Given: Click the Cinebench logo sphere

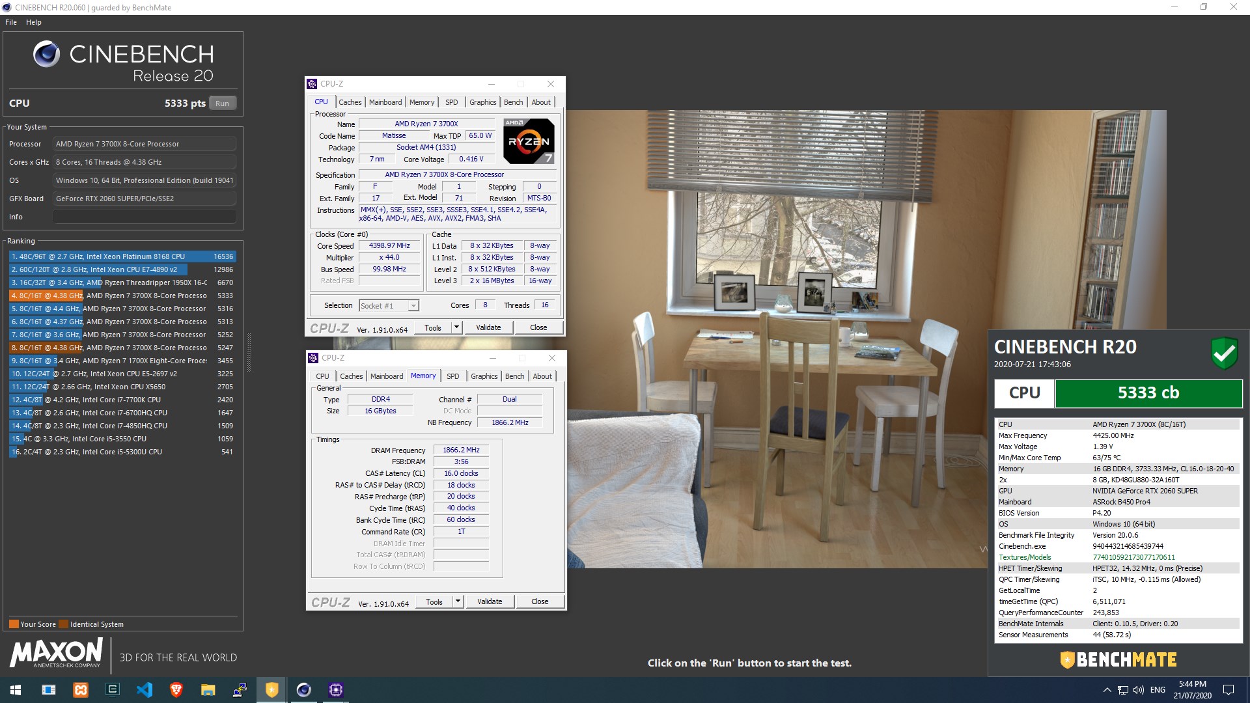Looking at the screenshot, I should tap(47, 54).
